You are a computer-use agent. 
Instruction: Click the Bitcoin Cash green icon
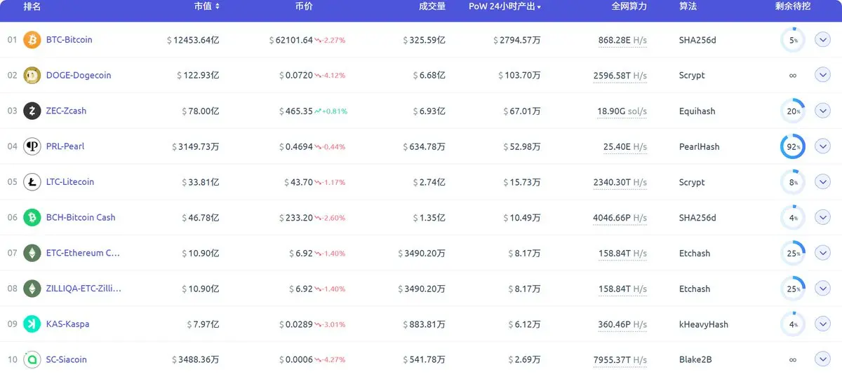32,218
